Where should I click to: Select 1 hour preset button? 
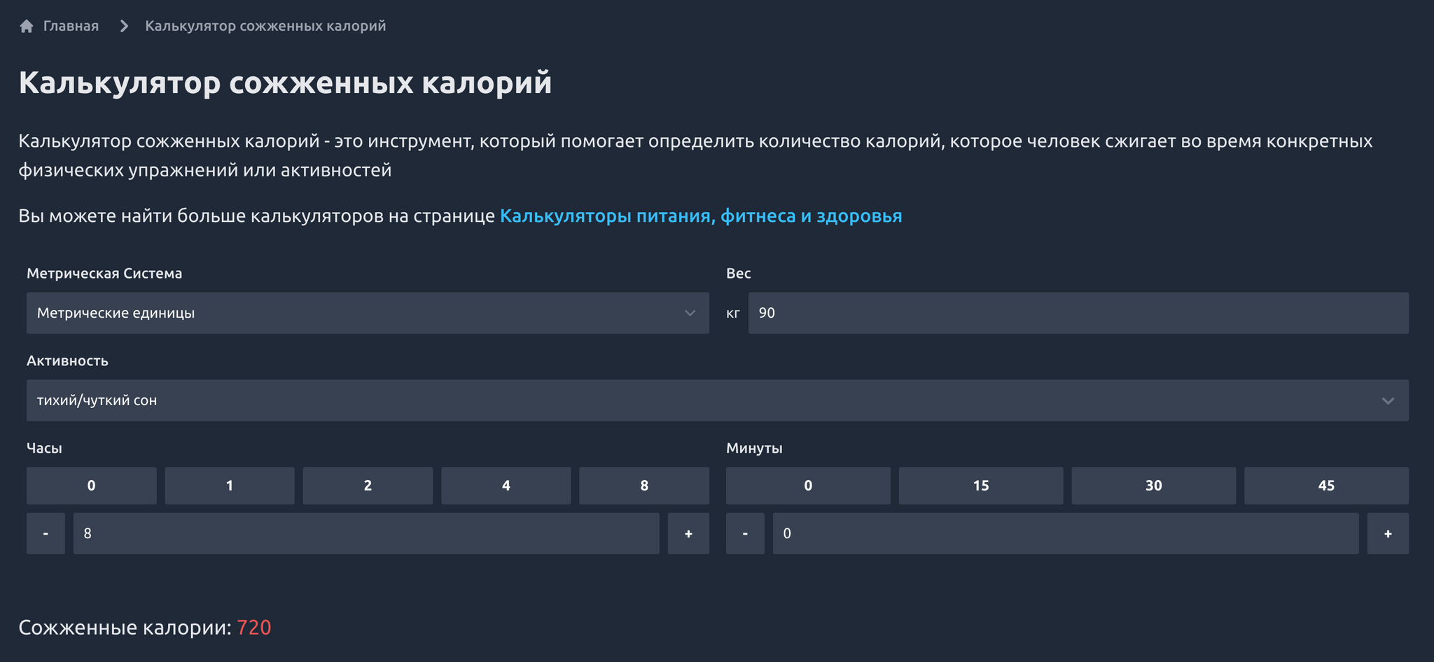pos(230,486)
